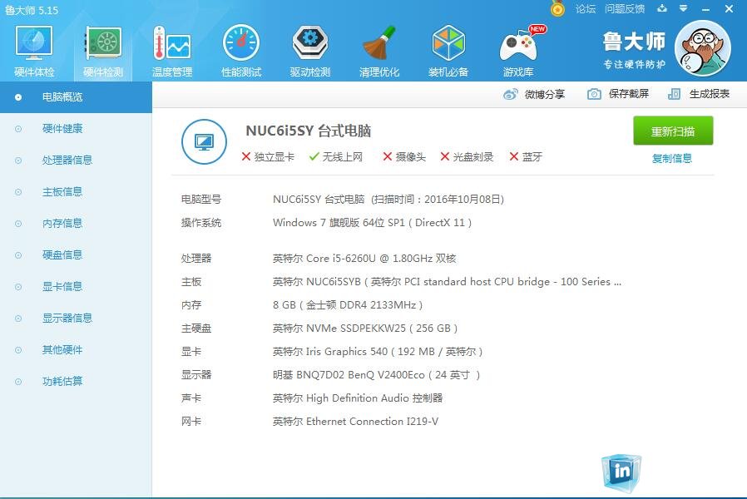Image resolution: width=747 pixels, height=499 pixels.
Task: Click the 扫描时间 2016年10月08日 model row
Action: [388, 200]
